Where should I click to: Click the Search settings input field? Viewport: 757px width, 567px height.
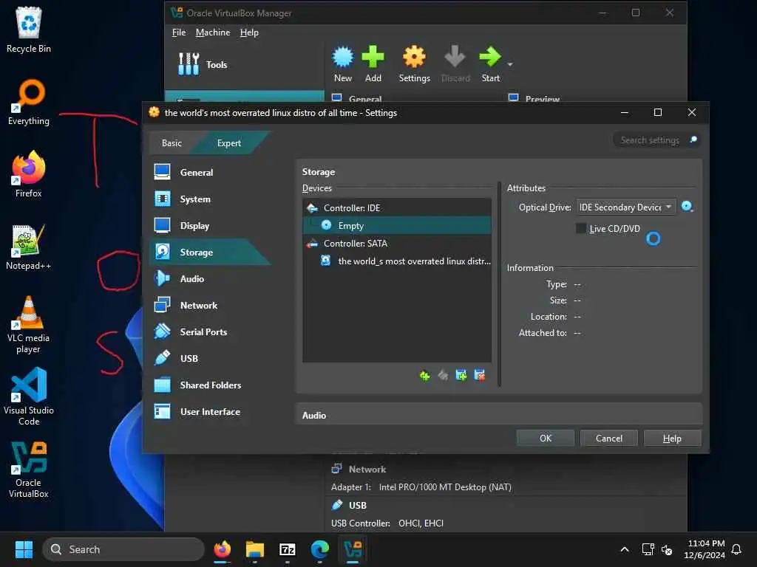(x=650, y=140)
